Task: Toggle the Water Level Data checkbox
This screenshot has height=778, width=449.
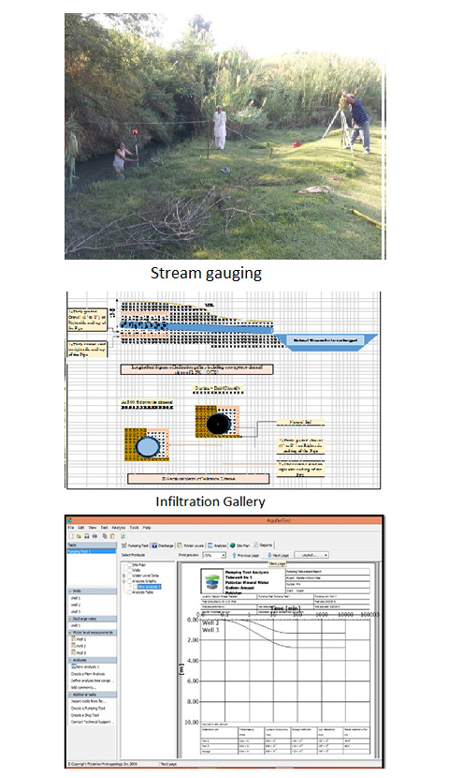Action: (x=129, y=576)
